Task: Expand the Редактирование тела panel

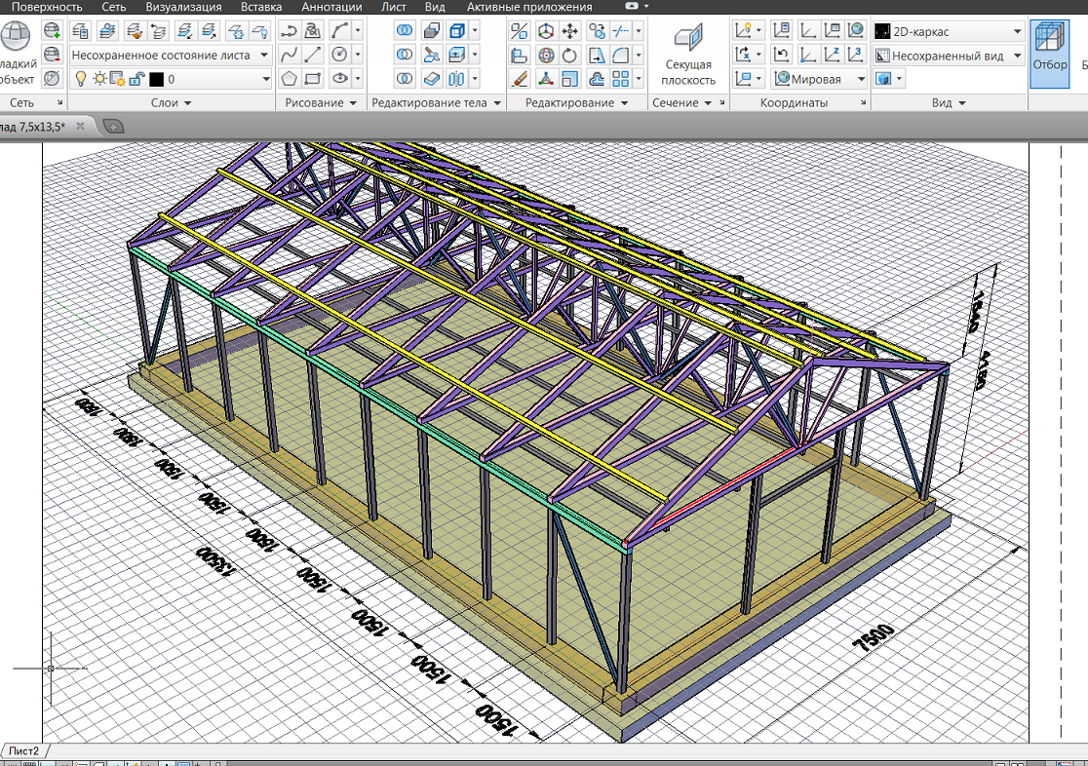Action: pos(436,102)
